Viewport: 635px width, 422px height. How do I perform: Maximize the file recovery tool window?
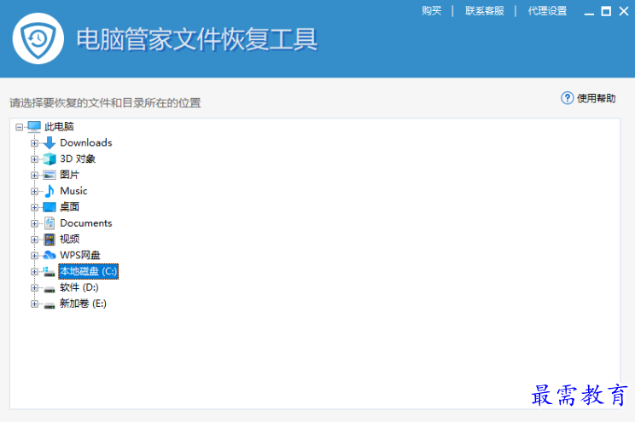click(x=606, y=11)
